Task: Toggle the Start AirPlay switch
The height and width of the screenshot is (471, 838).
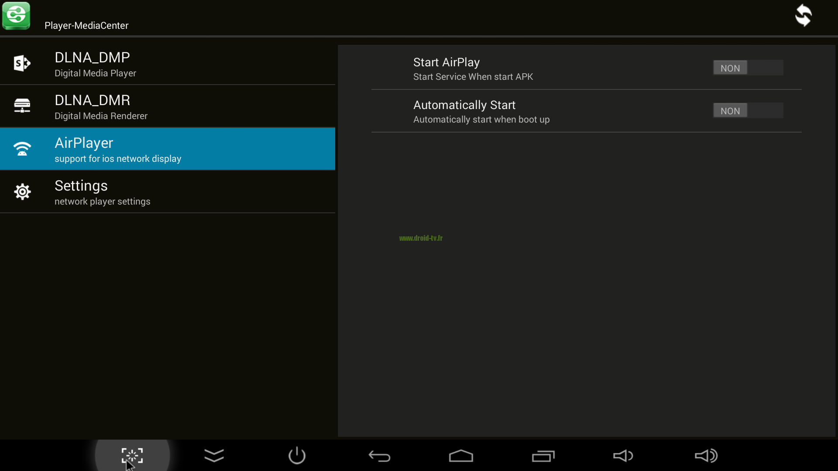Action: (748, 68)
